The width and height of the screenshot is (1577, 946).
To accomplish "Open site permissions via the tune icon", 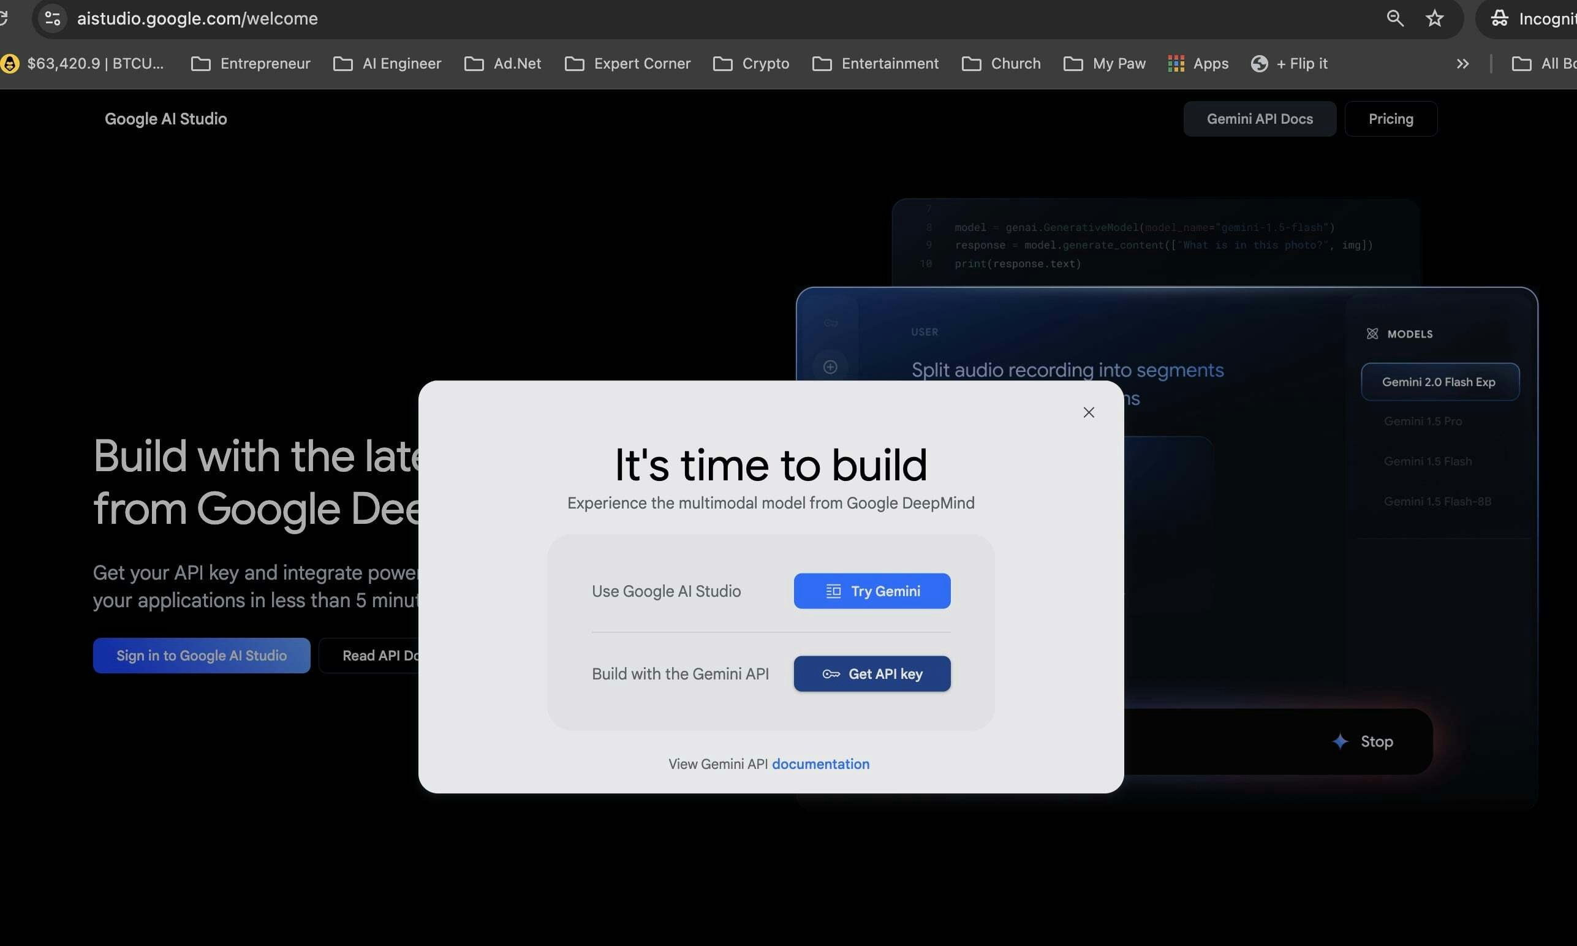I will click(51, 18).
